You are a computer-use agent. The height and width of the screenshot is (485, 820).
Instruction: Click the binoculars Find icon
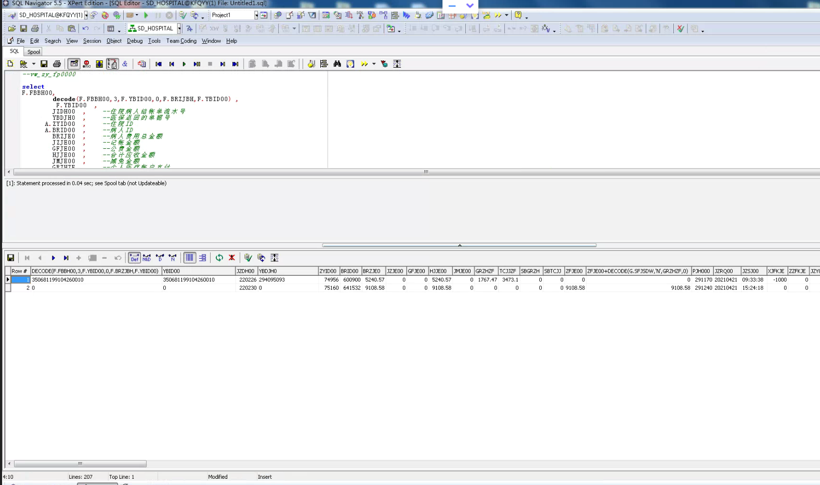[x=337, y=64]
